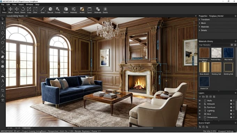The height and width of the screenshot is (133, 237).
Task: Expand the Details section in Properties
Action: point(200,30)
